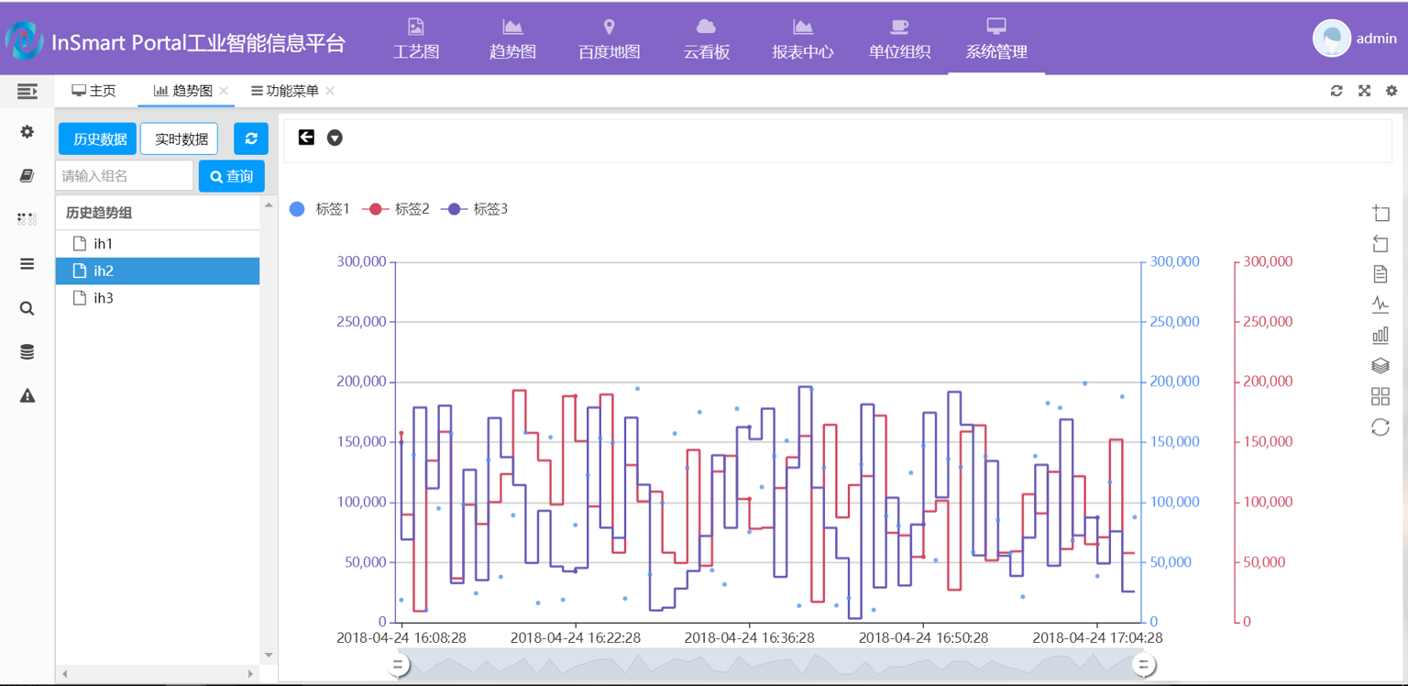The image size is (1408, 686).
Task: Select the ih1 trend group
Action: click(158, 244)
